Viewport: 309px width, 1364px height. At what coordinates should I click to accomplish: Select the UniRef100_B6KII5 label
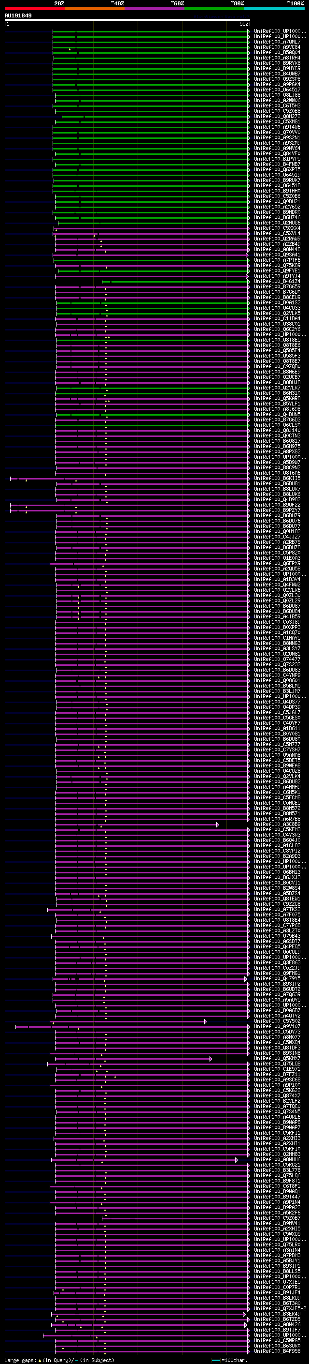tap(277, 478)
